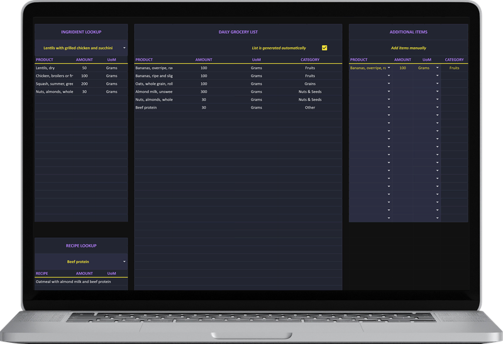Click 'Nuts & Seeds' category for Almond milk
Screen dimensions: 503x344
[x=310, y=92]
